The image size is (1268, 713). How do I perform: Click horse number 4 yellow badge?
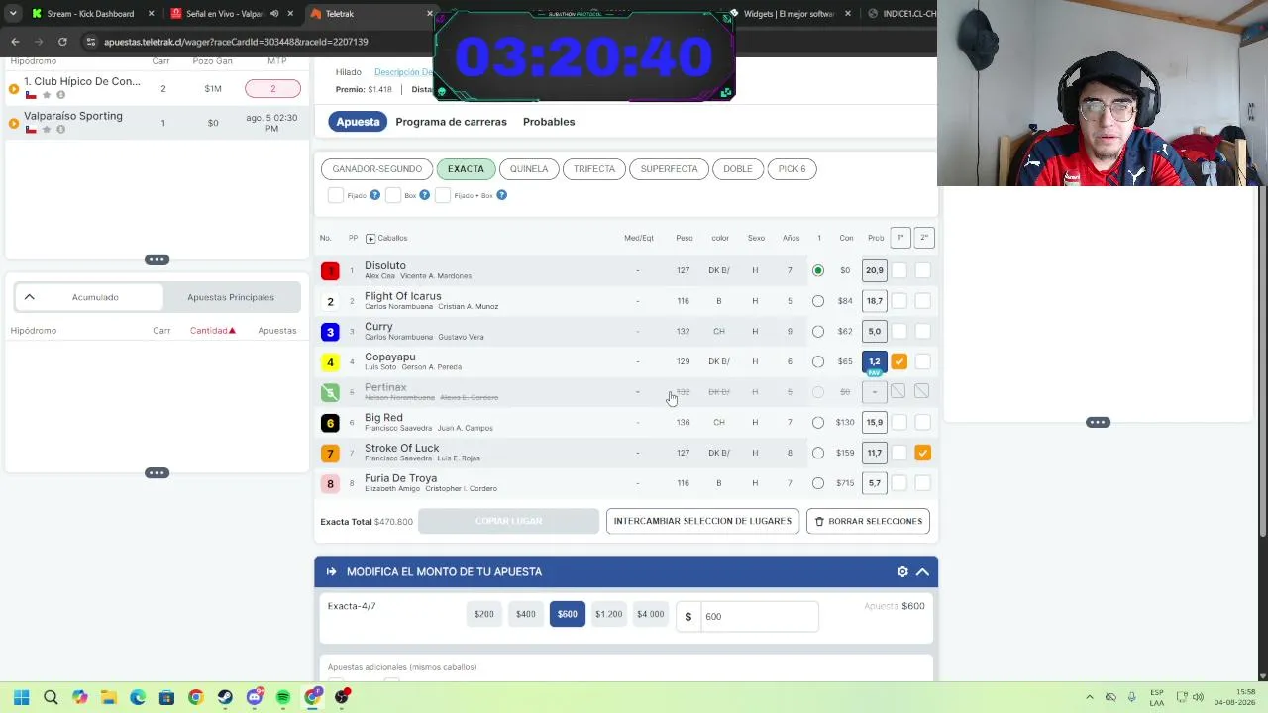click(330, 362)
